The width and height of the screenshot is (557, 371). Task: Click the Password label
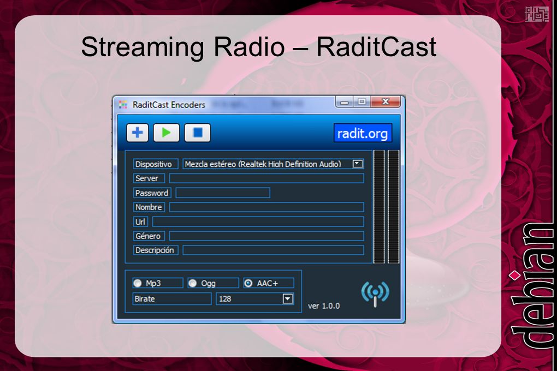[152, 193]
